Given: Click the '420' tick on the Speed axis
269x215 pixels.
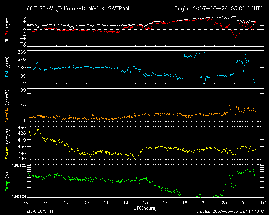Looking at the screenshot, I should click(22, 133).
